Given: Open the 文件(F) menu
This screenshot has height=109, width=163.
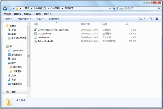Looking at the screenshot, I should coord(7,14).
